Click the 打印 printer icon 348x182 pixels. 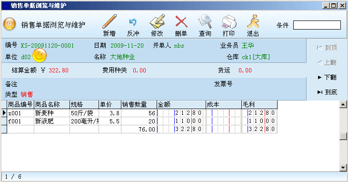[229, 21]
